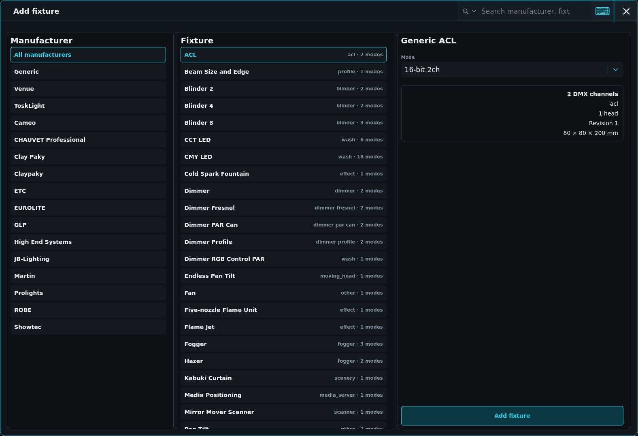Select Showtec manufacturer
The height and width of the screenshot is (436, 638).
point(88,327)
